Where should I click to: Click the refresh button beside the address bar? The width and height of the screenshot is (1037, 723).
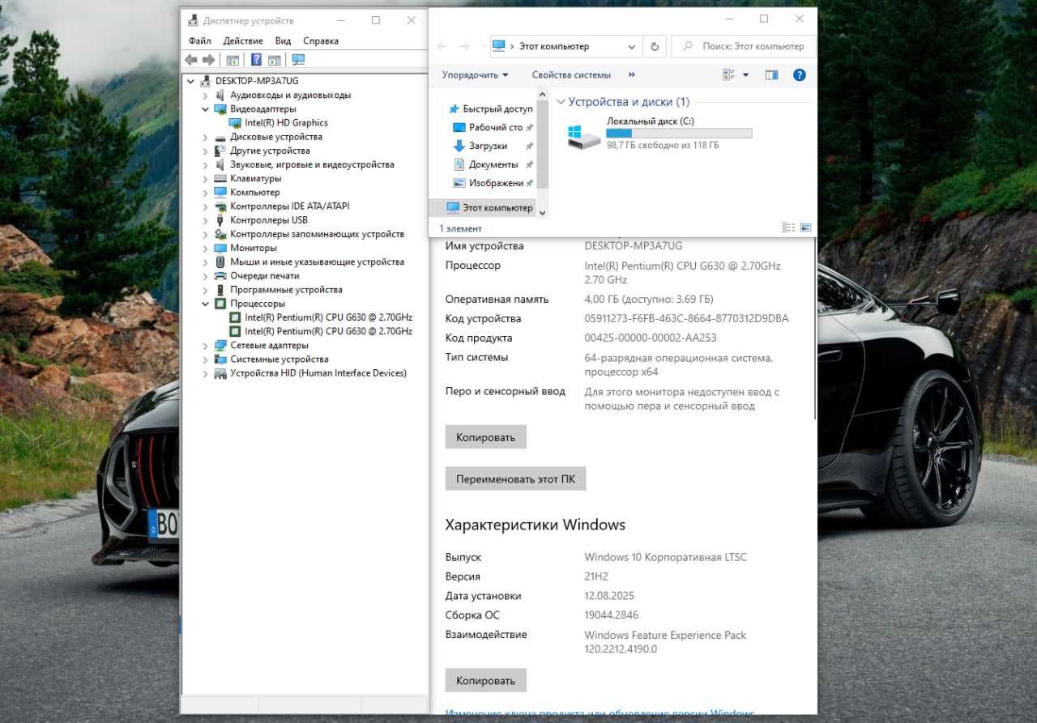(655, 46)
